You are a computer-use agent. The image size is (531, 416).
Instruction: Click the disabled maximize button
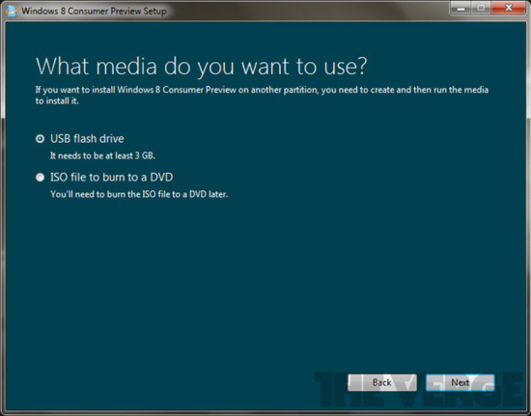(x=481, y=8)
